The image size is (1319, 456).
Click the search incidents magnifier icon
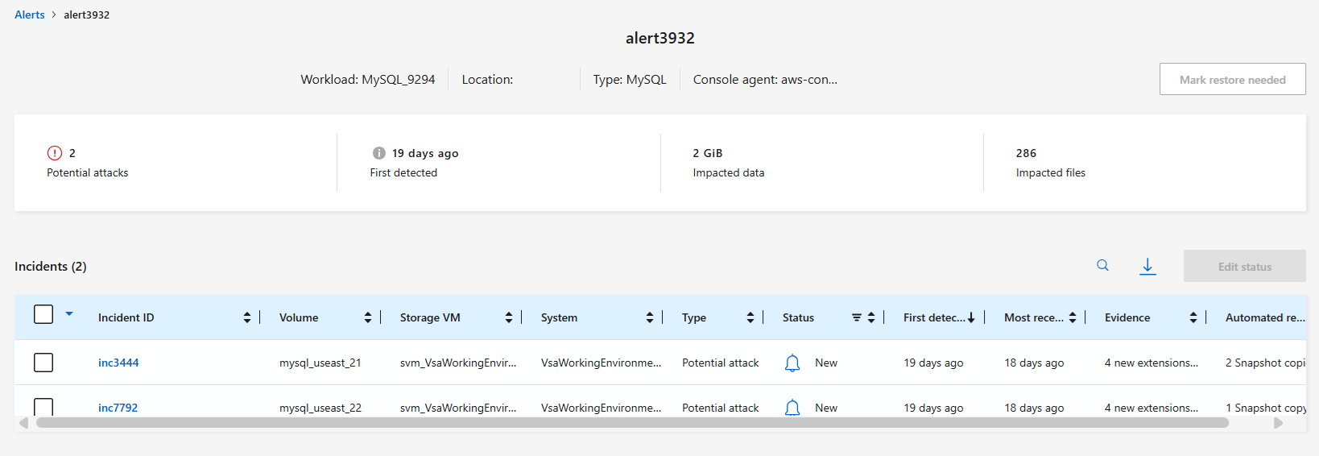1102,266
